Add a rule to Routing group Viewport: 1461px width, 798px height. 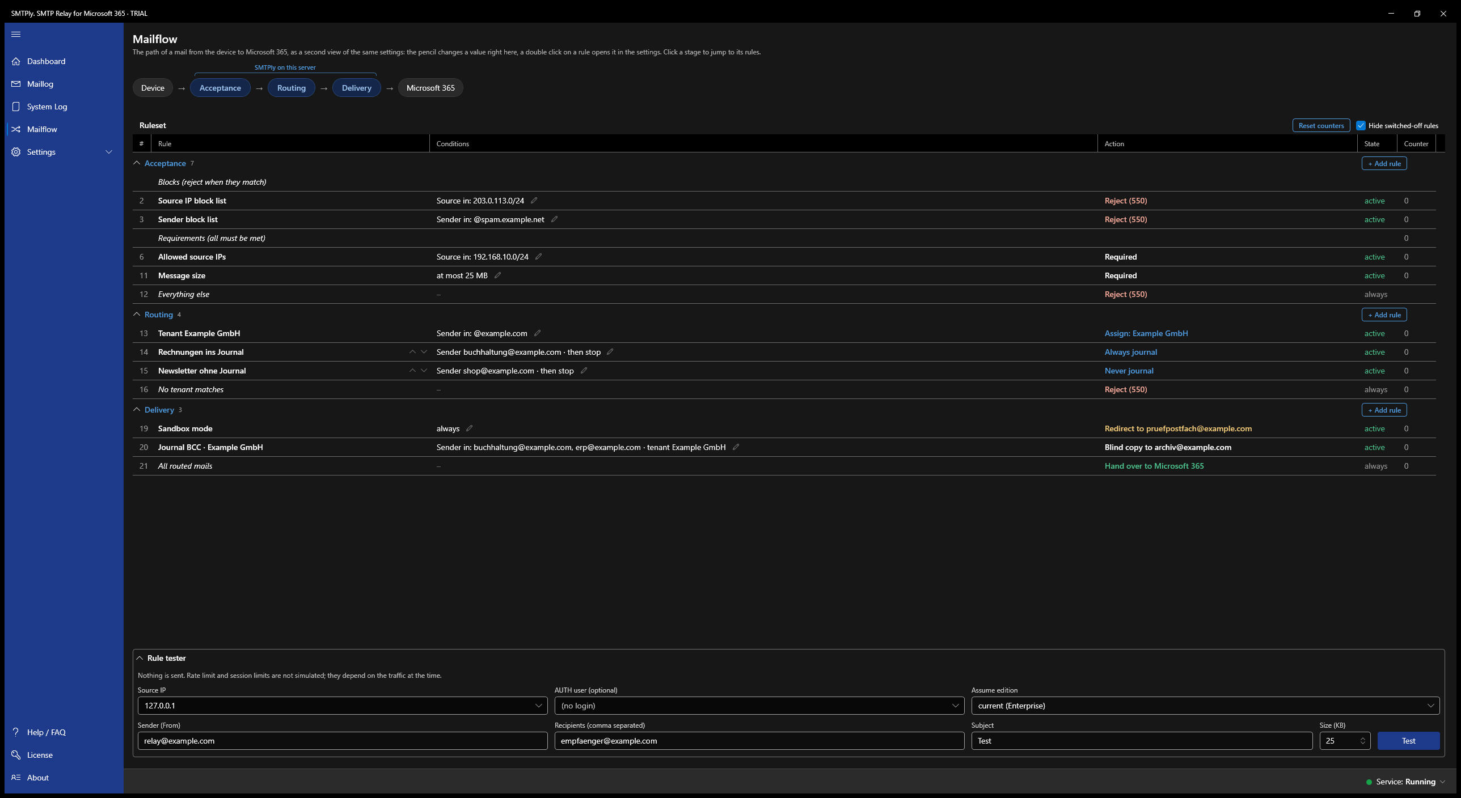[x=1384, y=315]
